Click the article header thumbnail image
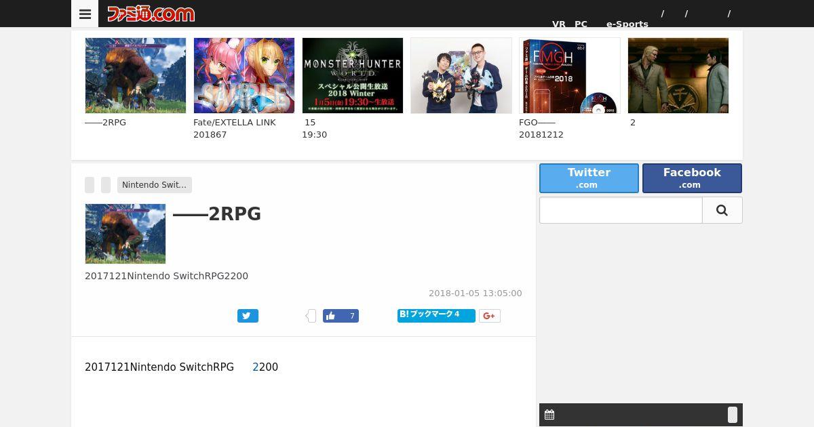 (x=125, y=234)
